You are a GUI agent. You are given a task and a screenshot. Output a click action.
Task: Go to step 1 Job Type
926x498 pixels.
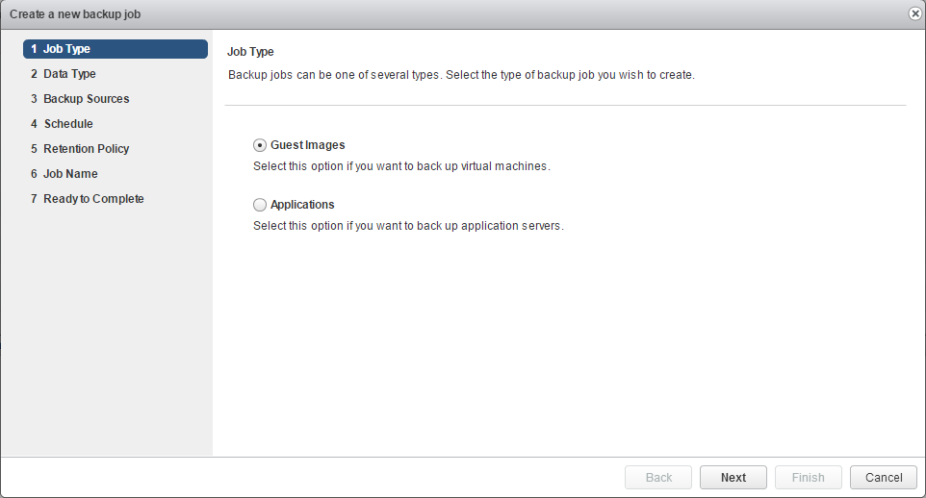coord(116,49)
